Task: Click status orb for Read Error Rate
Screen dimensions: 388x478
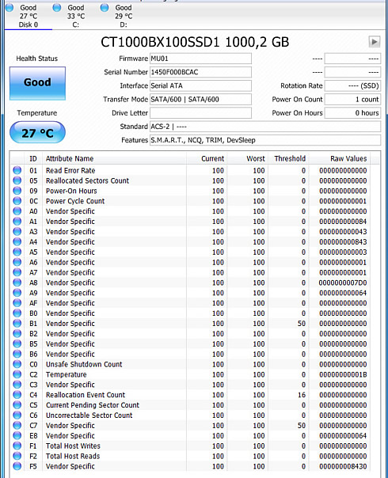Action: pos(17,170)
